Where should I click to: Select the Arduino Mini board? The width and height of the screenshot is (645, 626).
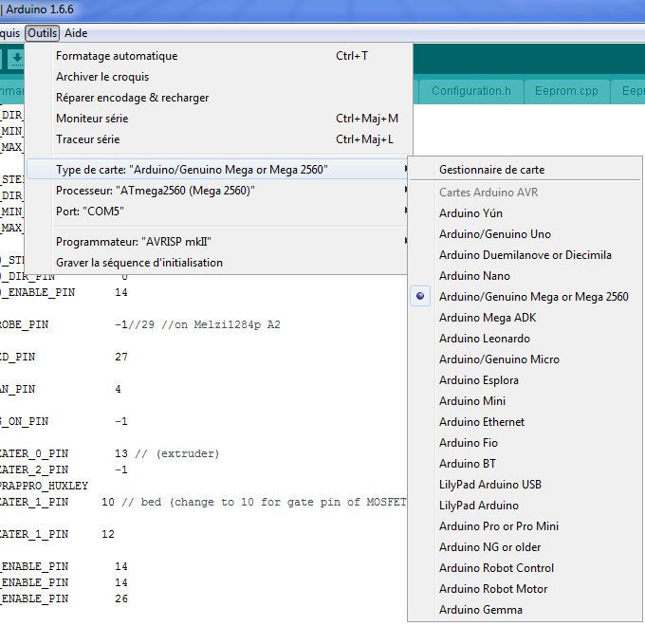click(x=525, y=401)
